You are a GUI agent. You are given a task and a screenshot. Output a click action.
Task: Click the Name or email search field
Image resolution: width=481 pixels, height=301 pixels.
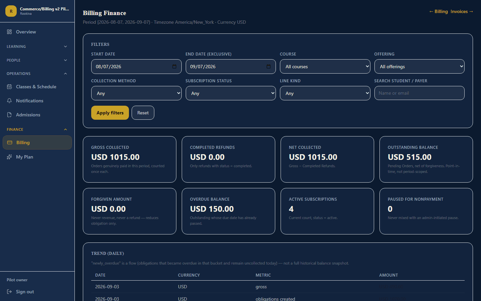pyautogui.click(x=420, y=93)
